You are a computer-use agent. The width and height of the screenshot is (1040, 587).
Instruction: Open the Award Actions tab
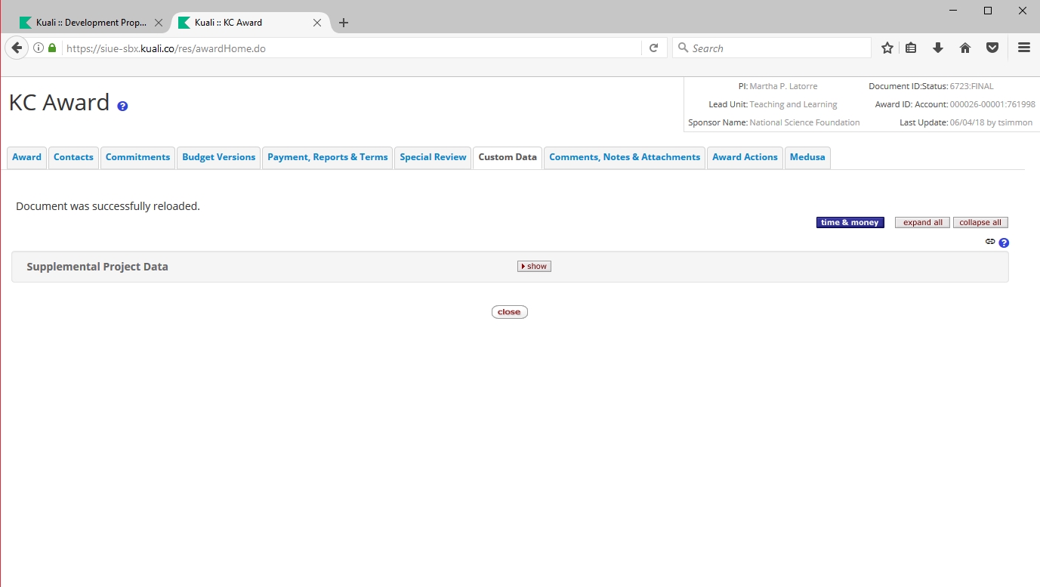pyautogui.click(x=745, y=157)
